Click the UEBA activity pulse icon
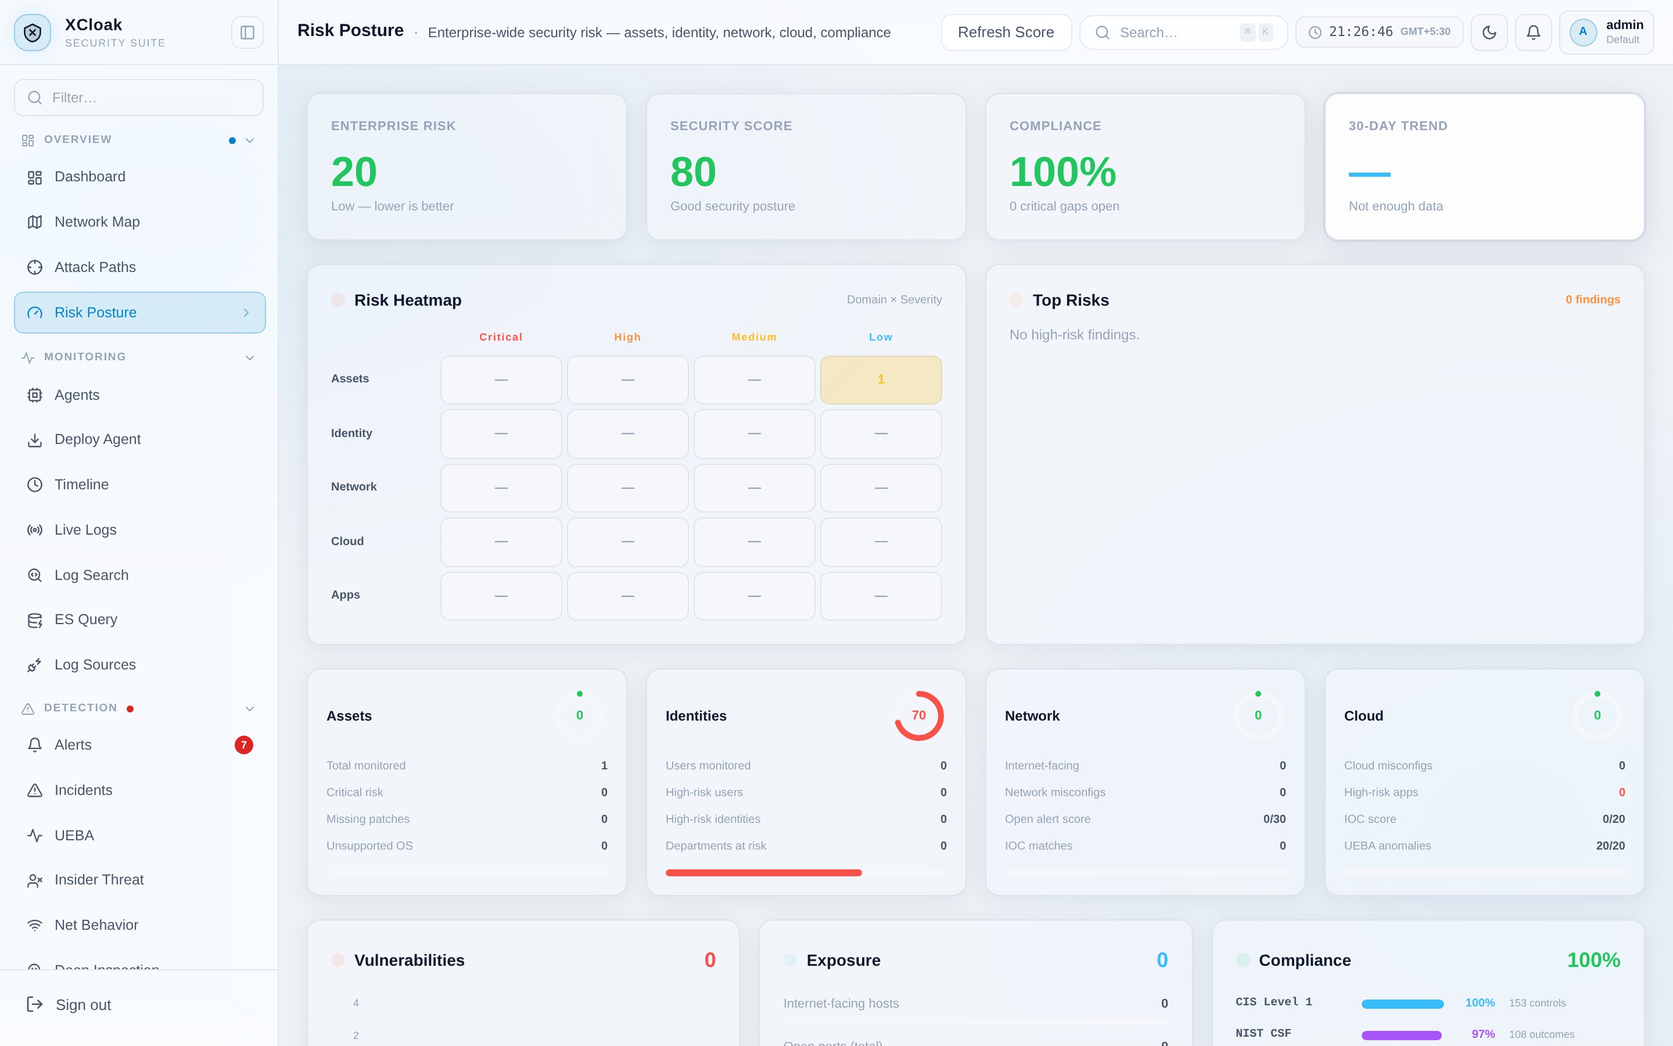 tap(35, 836)
